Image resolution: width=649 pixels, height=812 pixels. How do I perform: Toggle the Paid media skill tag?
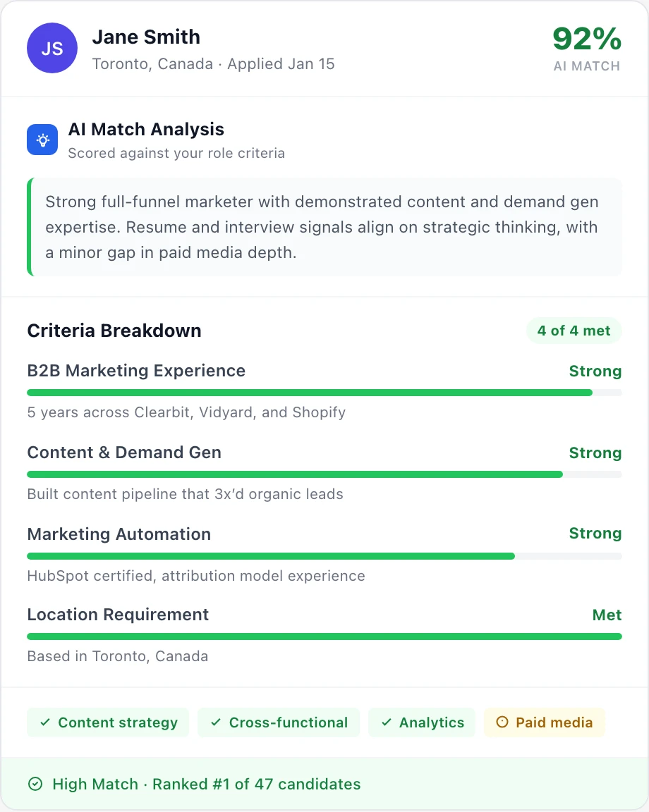click(544, 722)
